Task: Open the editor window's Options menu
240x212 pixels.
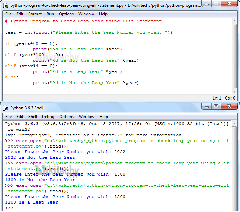Action: (66, 14)
